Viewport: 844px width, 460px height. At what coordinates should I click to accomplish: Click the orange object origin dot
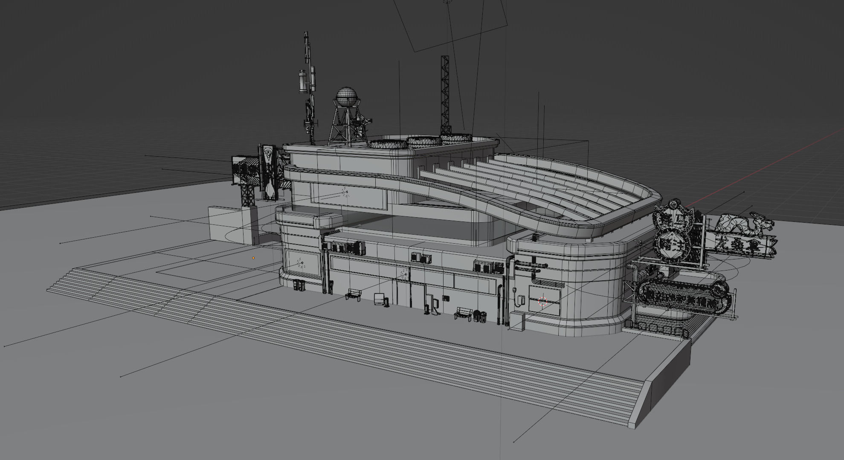[253, 258]
